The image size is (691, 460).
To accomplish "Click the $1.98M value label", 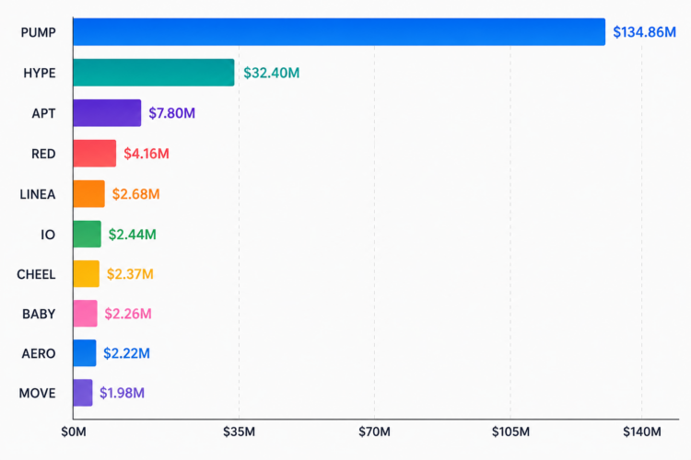I will [x=122, y=393].
